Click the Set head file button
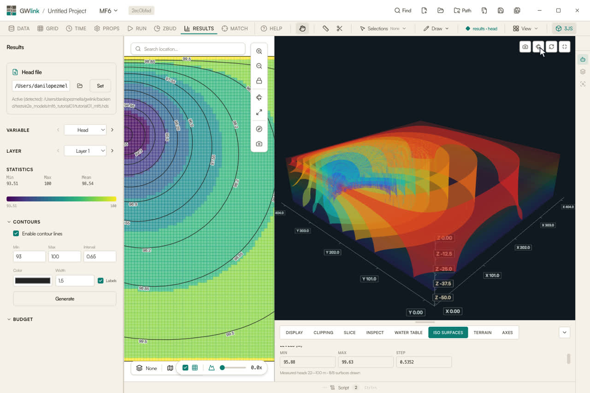The width and height of the screenshot is (590, 393). click(x=100, y=86)
